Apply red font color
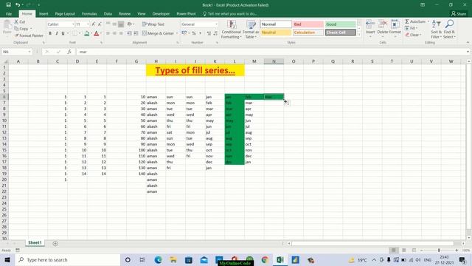Screen dimensions: 472x266 (97, 33)
